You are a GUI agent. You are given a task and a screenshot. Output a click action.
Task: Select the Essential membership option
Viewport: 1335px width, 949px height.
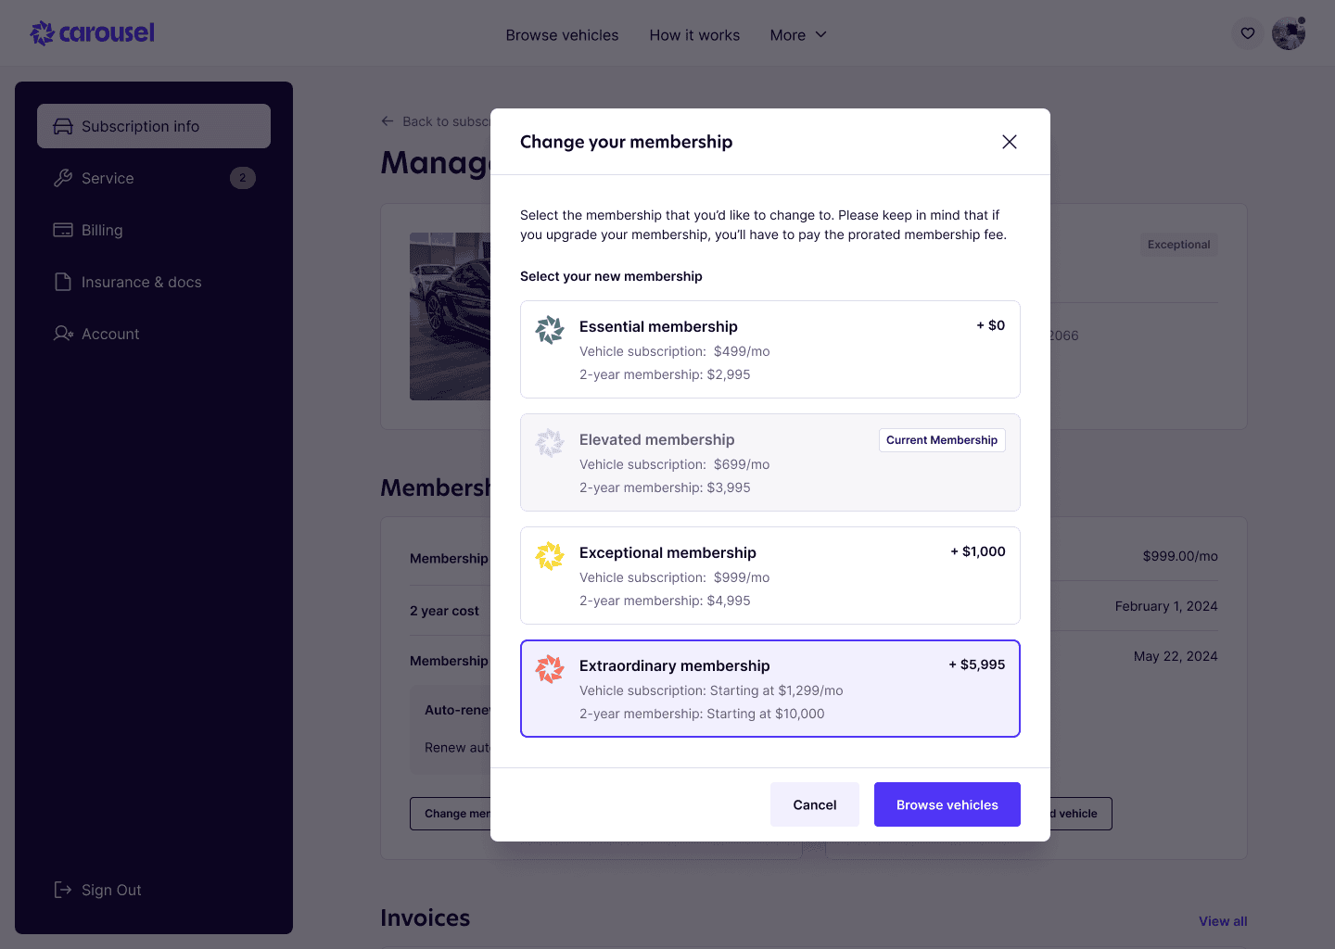pyautogui.click(x=769, y=349)
